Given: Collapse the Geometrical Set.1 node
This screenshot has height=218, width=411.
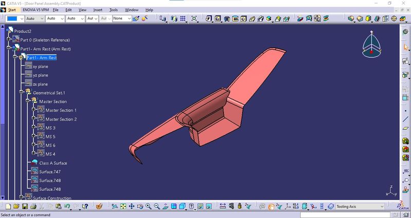Looking at the screenshot, I should coord(22,92).
